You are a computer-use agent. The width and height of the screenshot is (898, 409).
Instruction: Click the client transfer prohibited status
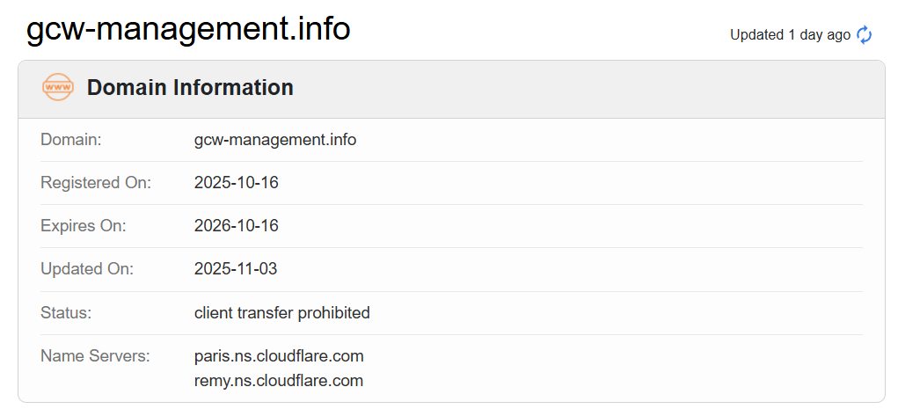281,313
